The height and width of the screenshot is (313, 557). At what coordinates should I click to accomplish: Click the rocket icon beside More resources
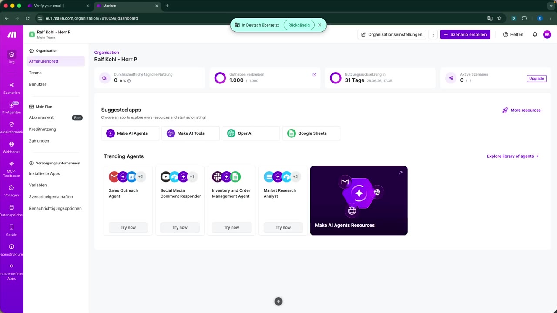505,110
